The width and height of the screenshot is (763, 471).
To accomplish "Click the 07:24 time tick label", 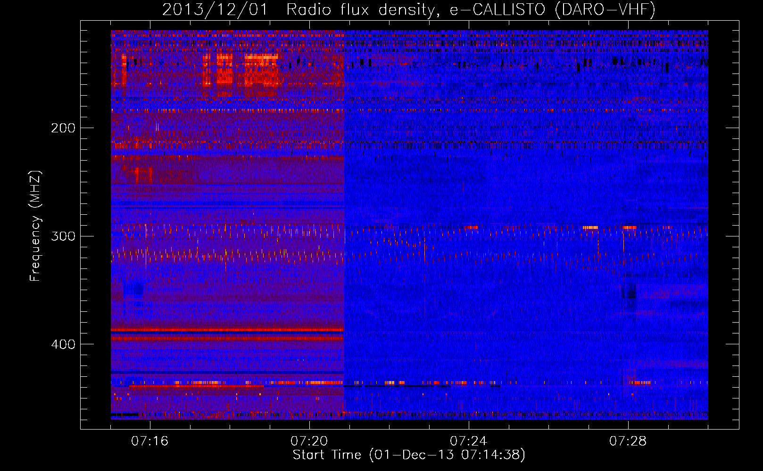I will [x=468, y=441].
